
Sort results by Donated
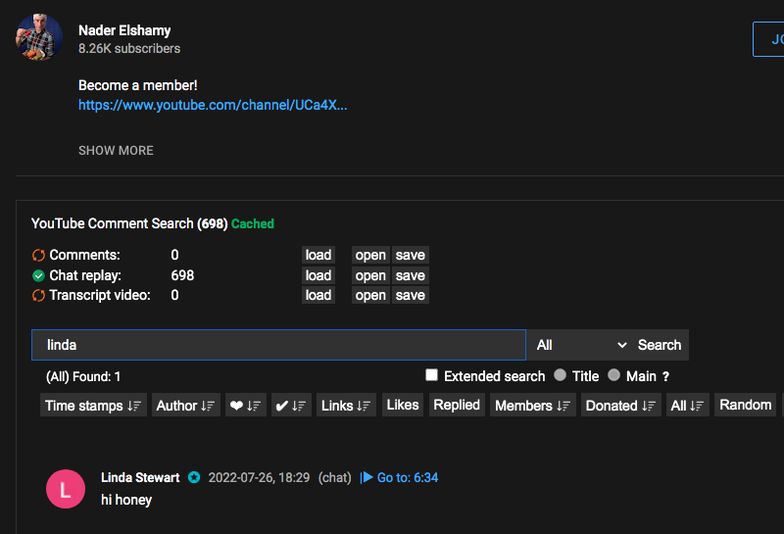coord(620,405)
